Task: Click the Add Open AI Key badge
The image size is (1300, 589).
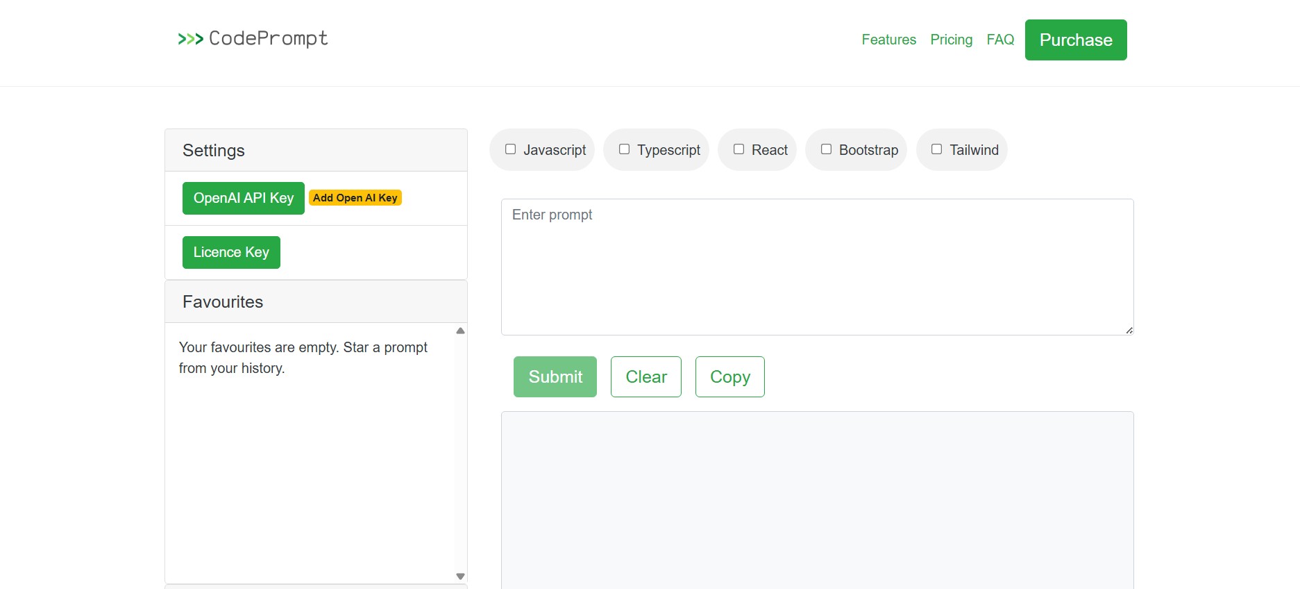Action: [x=355, y=198]
